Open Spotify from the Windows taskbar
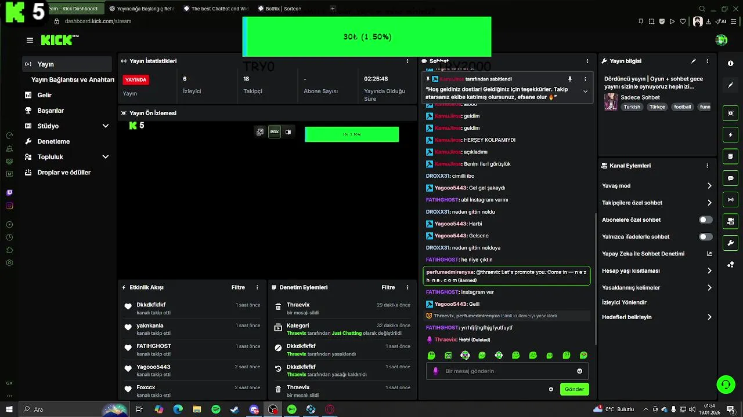The height and width of the screenshot is (417, 743). (216, 409)
